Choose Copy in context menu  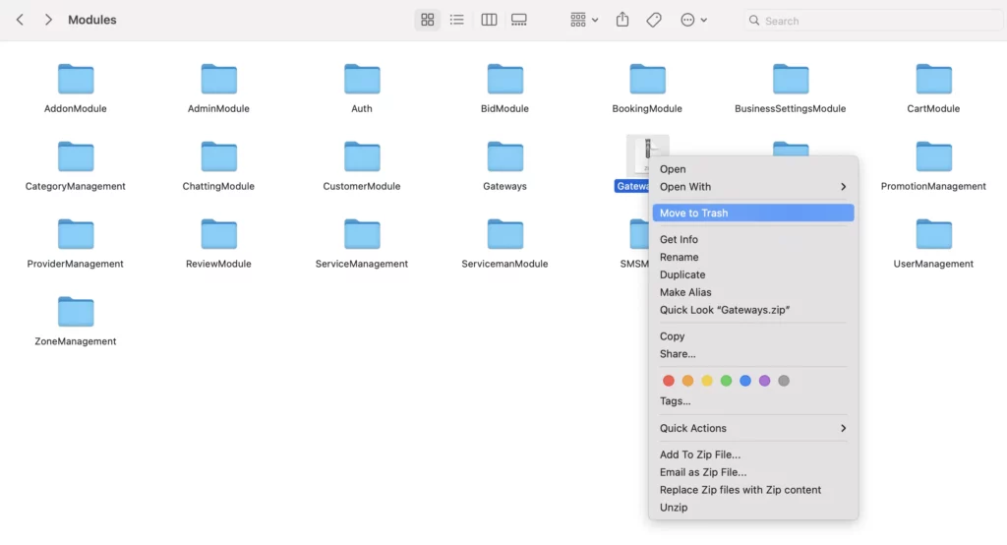pyautogui.click(x=753, y=336)
